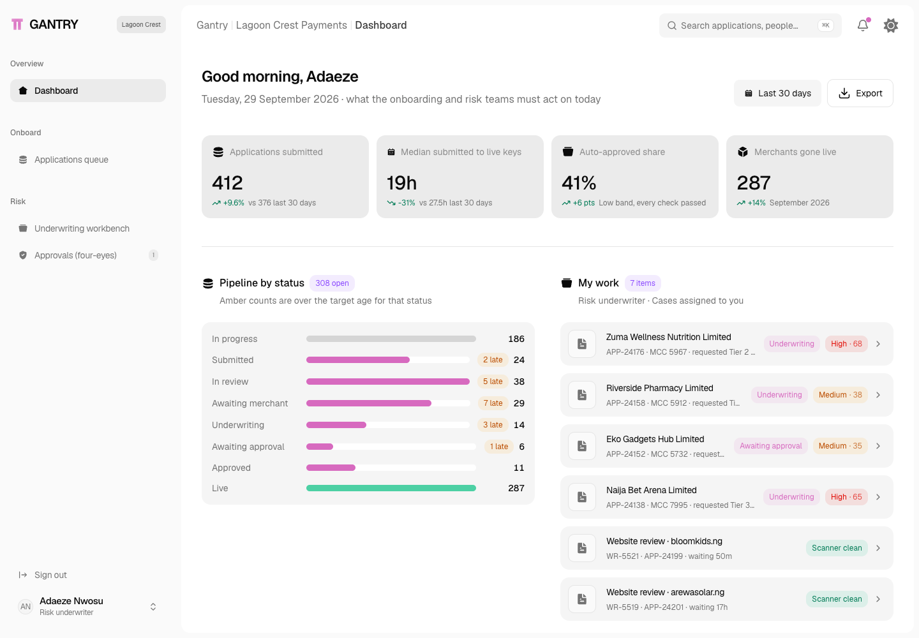This screenshot has width=919, height=638.
Task: Click the Applications submitted stack icon
Action: (218, 152)
